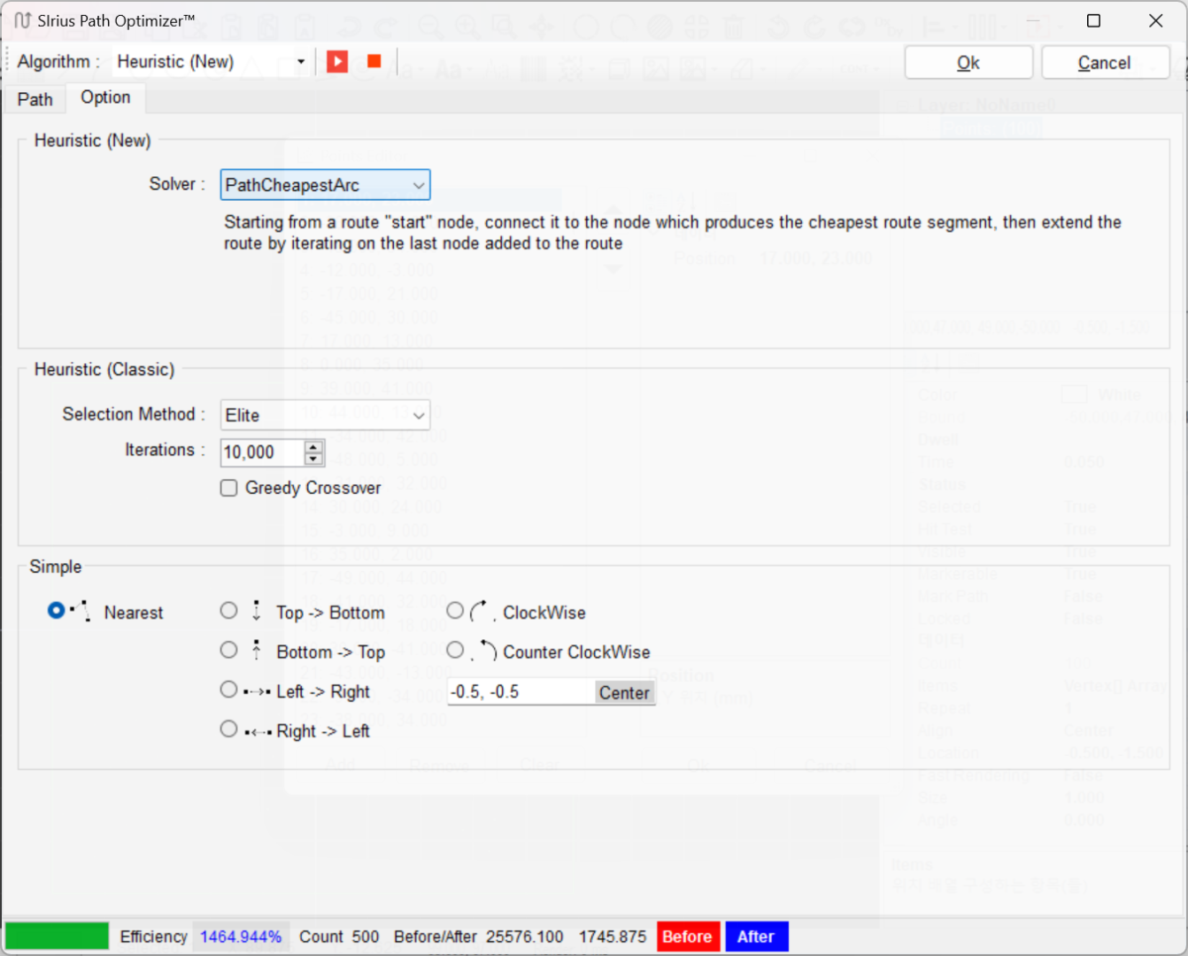1188x956 pixels.
Task: Expand the Solver combo box PathCheapestArc
Action: point(325,185)
